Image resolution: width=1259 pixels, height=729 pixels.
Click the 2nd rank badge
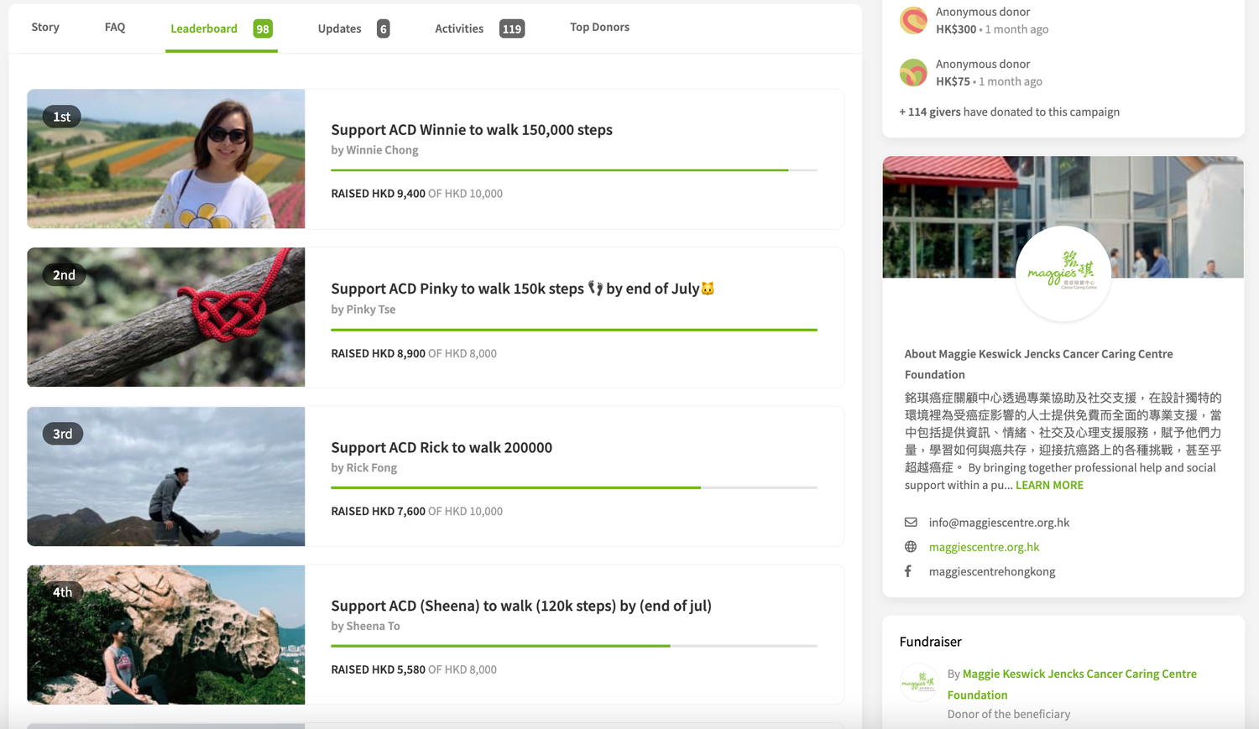pyautogui.click(x=64, y=275)
